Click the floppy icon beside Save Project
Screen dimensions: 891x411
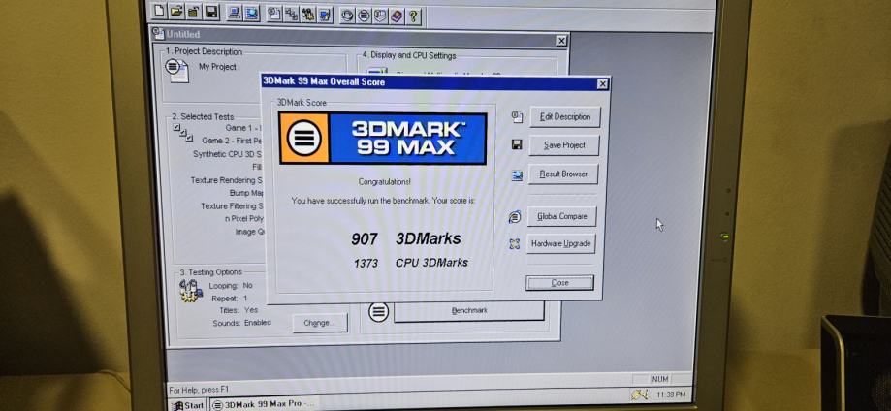tap(517, 145)
